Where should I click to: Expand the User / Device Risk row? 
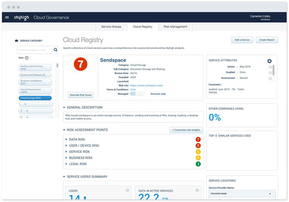click(x=66, y=146)
